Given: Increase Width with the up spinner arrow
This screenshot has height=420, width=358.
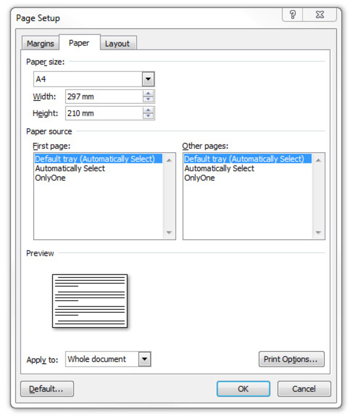Looking at the screenshot, I should [x=148, y=94].
